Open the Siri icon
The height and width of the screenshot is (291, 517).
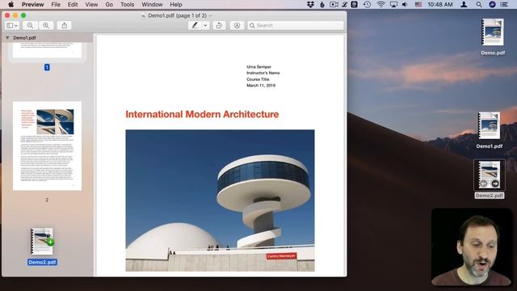click(x=492, y=4)
